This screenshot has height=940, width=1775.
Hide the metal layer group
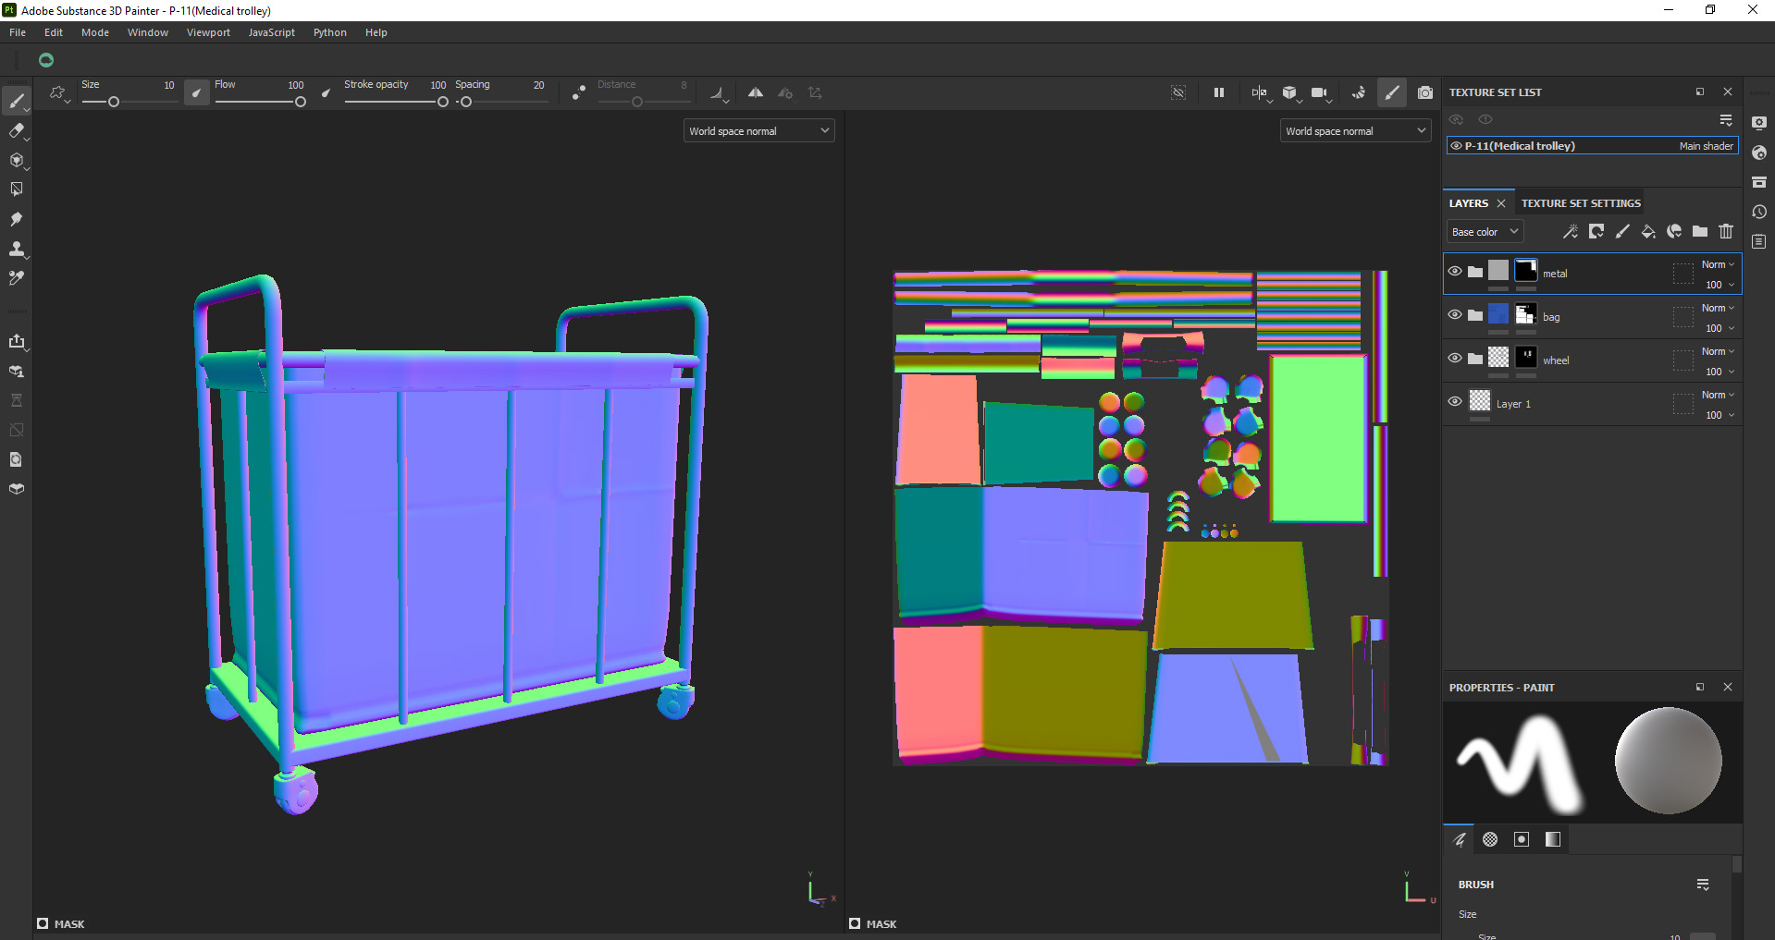pos(1455,272)
